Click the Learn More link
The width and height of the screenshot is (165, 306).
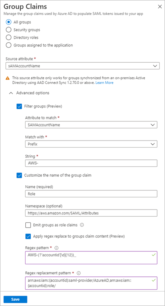(104, 83)
